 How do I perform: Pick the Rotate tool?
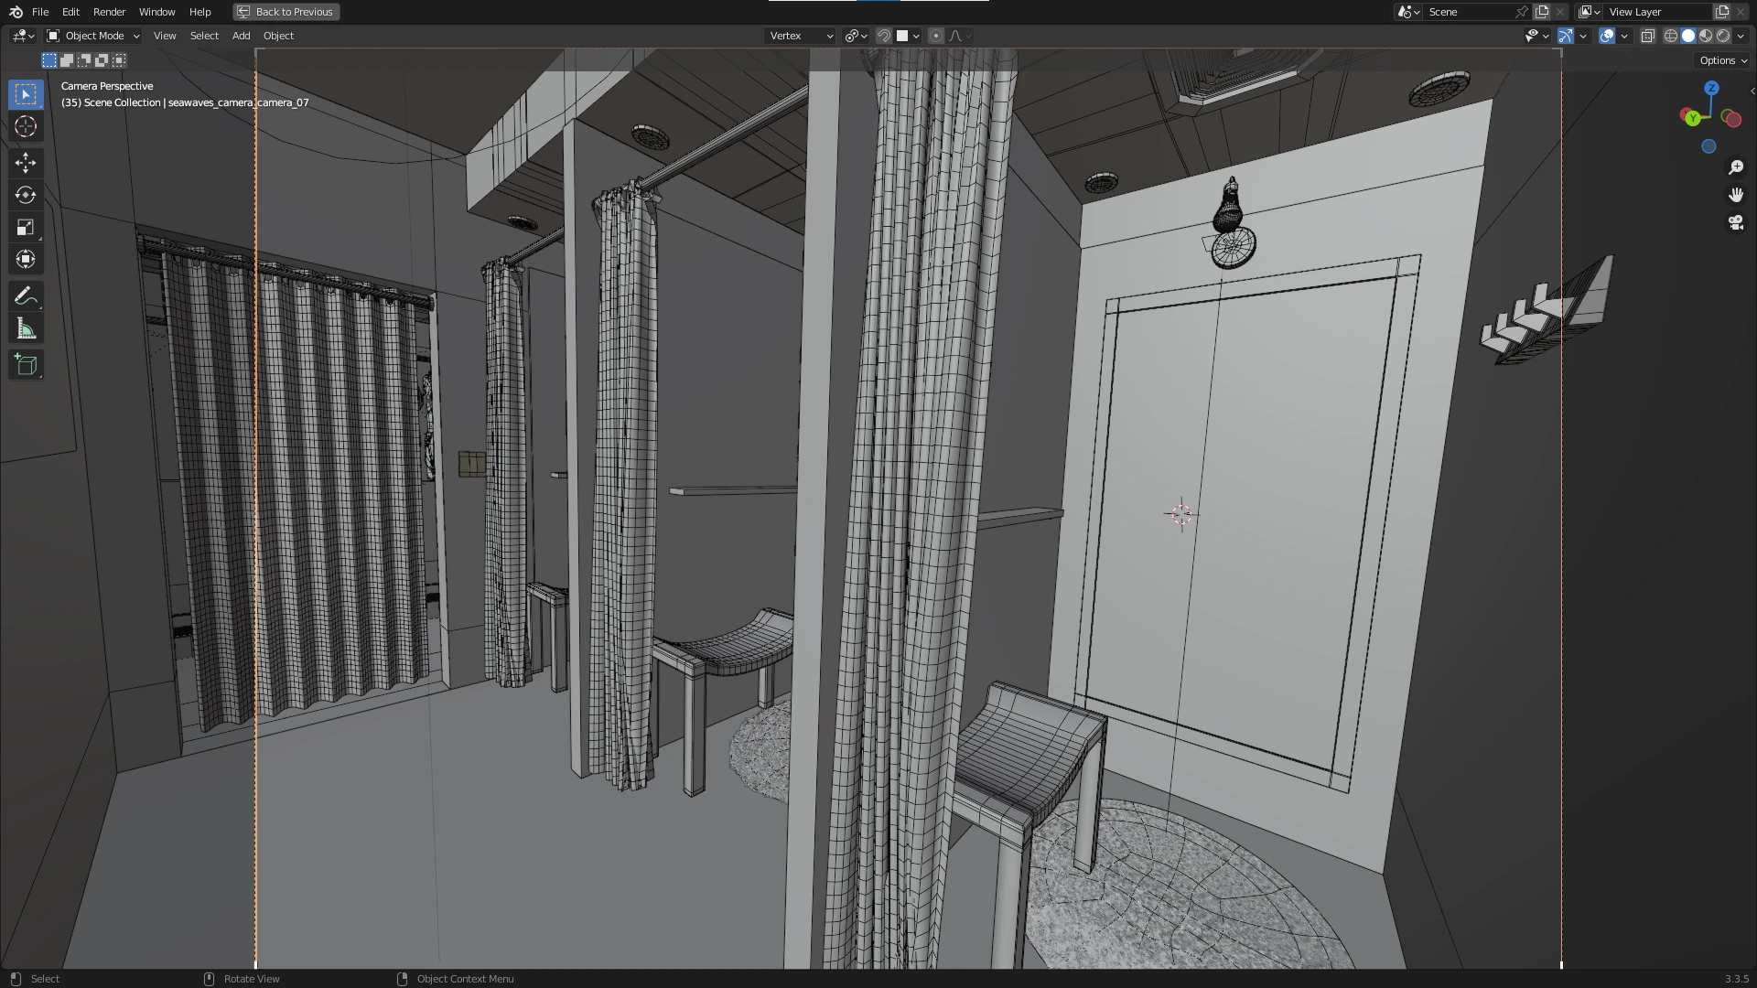pos(26,195)
